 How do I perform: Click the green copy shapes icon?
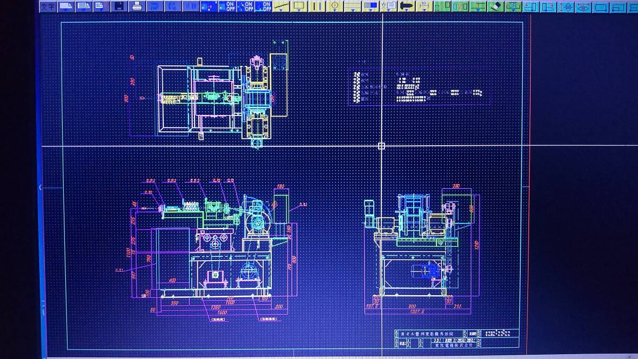443,6
